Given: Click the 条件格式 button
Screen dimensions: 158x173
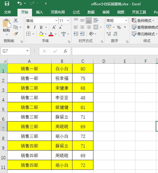Looking at the screenshot, I should [x=143, y=20].
